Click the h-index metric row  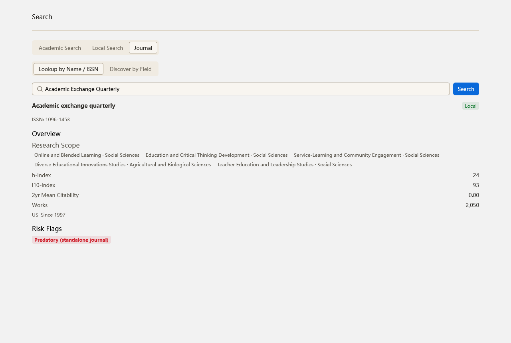[255, 175]
